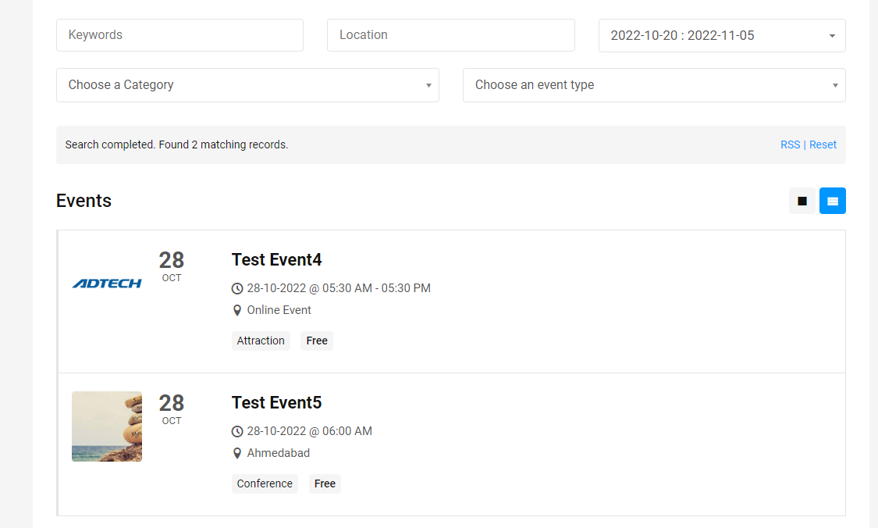Click the Free tag on Test Event5
The width and height of the screenshot is (878, 528).
[325, 483]
